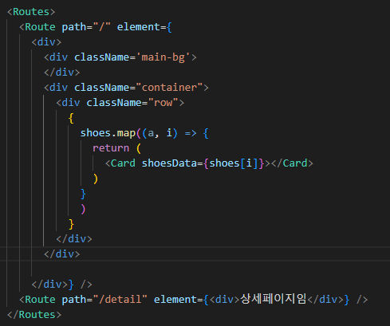Click the return keyword
This screenshot has height=326, width=390.
(111, 148)
